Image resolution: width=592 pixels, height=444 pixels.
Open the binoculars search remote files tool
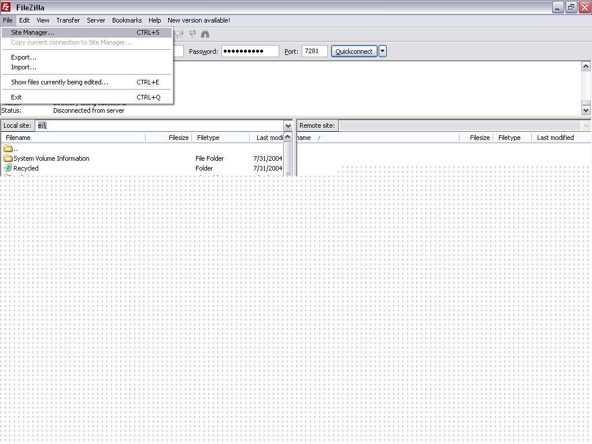pyautogui.click(x=205, y=34)
